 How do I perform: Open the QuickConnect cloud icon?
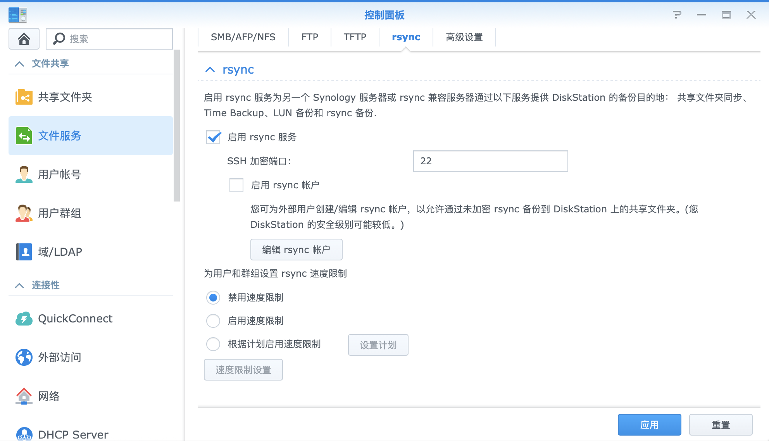(24, 319)
